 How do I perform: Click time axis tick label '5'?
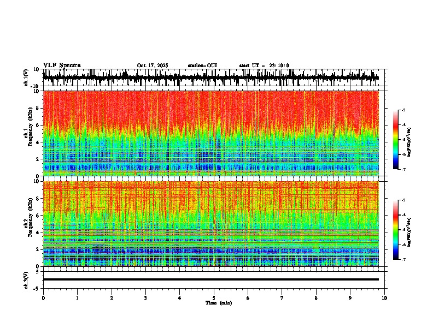coord(214,298)
